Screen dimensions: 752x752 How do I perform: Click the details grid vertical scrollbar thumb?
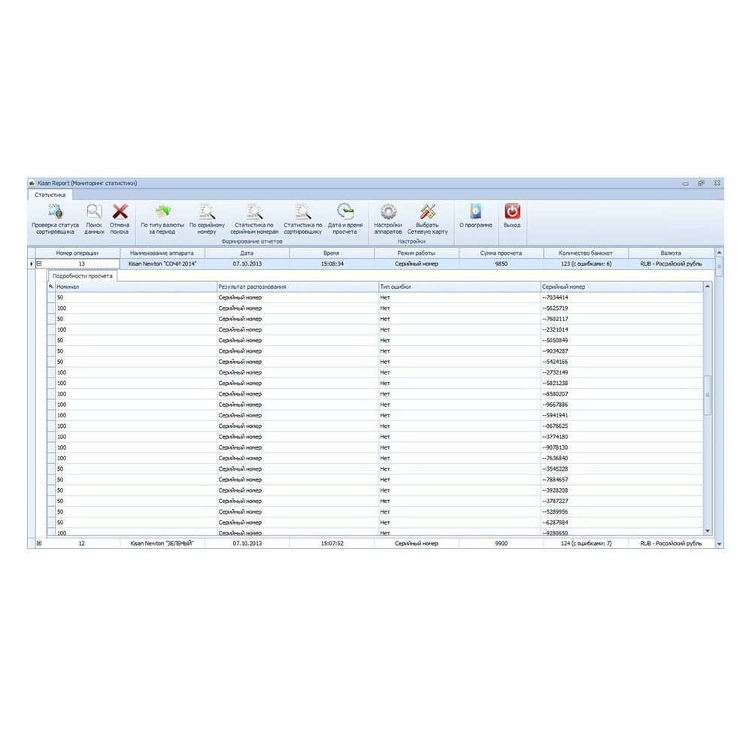[708, 396]
